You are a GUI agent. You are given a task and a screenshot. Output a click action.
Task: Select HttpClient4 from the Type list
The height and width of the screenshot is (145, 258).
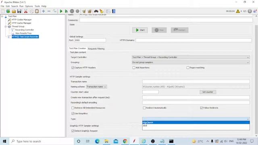pyautogui.click(x=196, y=122)
